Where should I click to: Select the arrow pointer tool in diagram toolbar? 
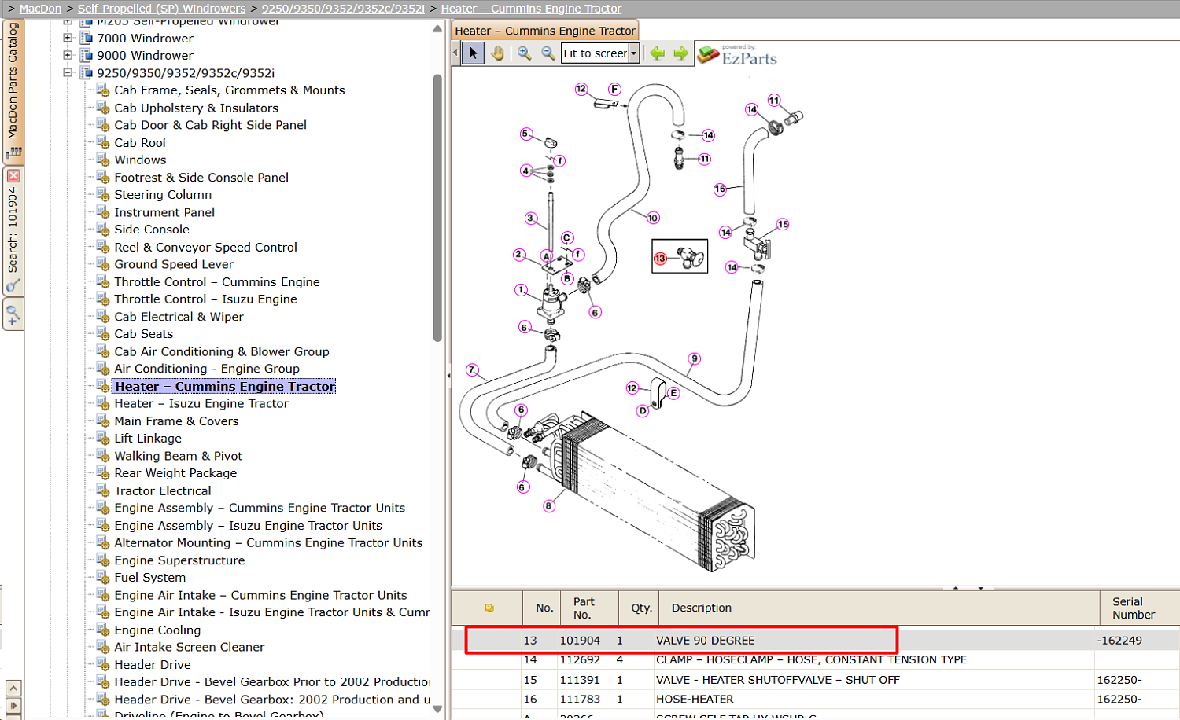[x=473, y=53]
